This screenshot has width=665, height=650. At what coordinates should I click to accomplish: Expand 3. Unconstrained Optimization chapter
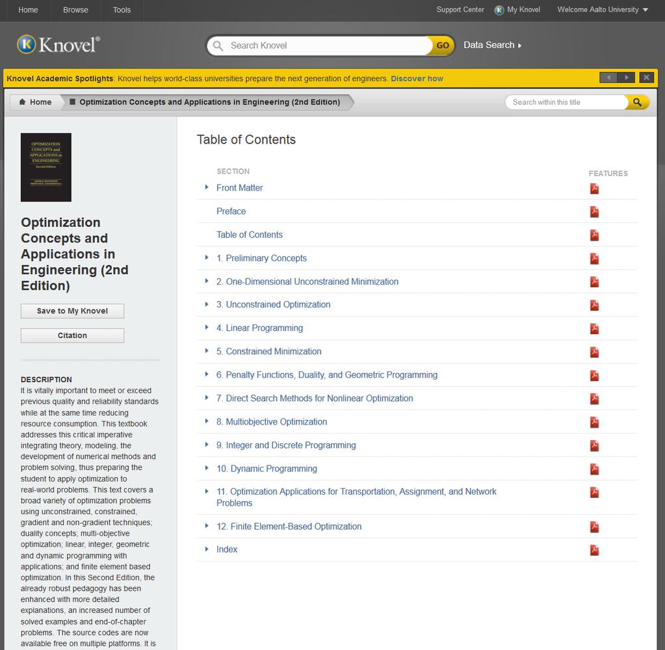point(207,304)
